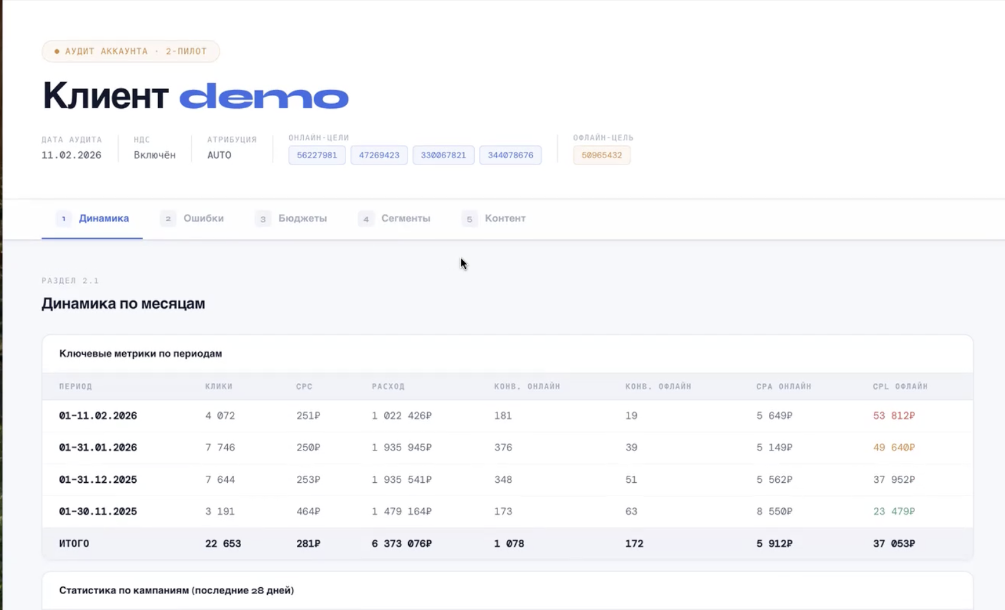This screenshot has height=610, width=1005.
Task: Select the 01-11.02.2026 period row
Action: [x=98, y=416]
